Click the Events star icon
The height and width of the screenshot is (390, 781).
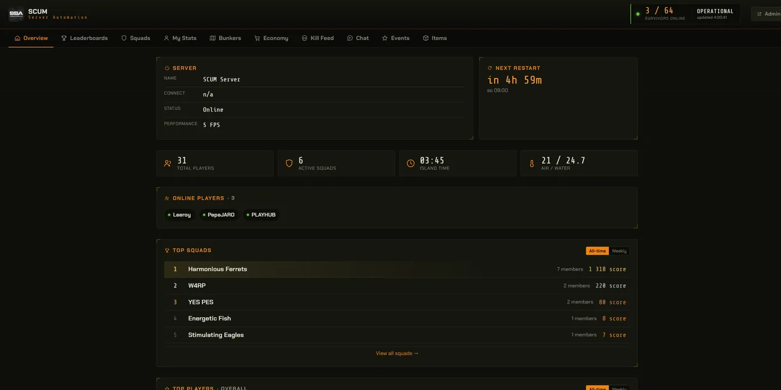tap(385, 38)
